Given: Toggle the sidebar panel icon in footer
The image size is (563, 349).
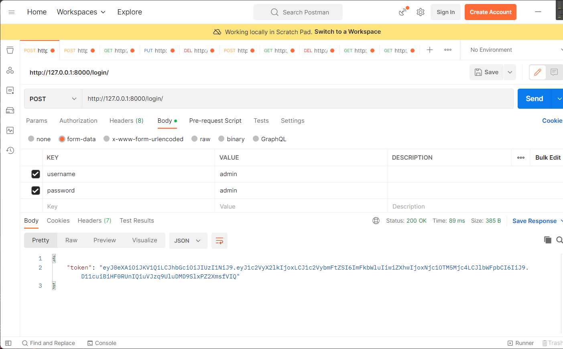Looking at the screenshot, I should pos(8,343).
